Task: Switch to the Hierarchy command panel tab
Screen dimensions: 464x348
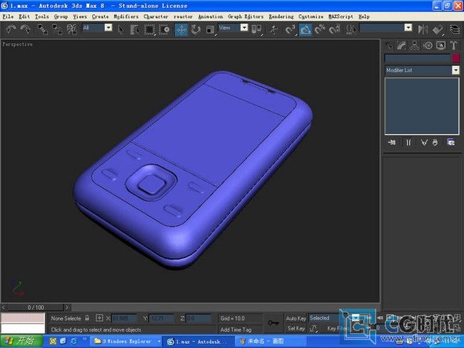Action: pyautogui.click(x=415, y=46)
